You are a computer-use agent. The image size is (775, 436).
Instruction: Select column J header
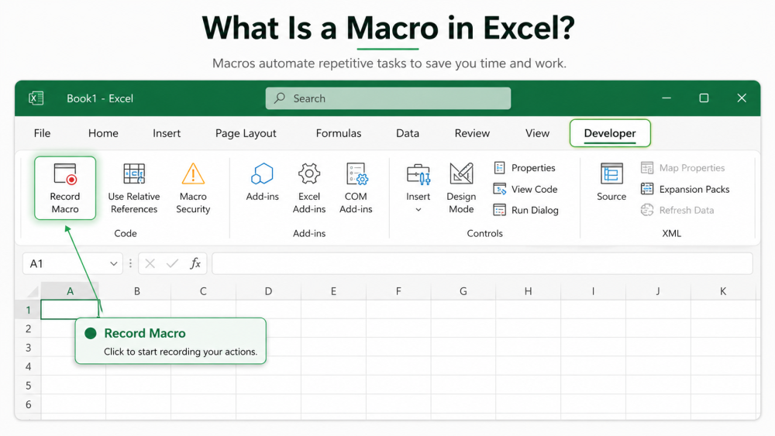(x=658, y=291)
